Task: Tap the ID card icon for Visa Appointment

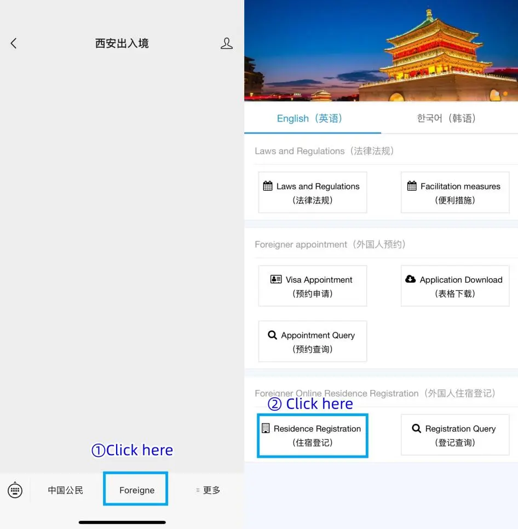Action: click(276, 279)
